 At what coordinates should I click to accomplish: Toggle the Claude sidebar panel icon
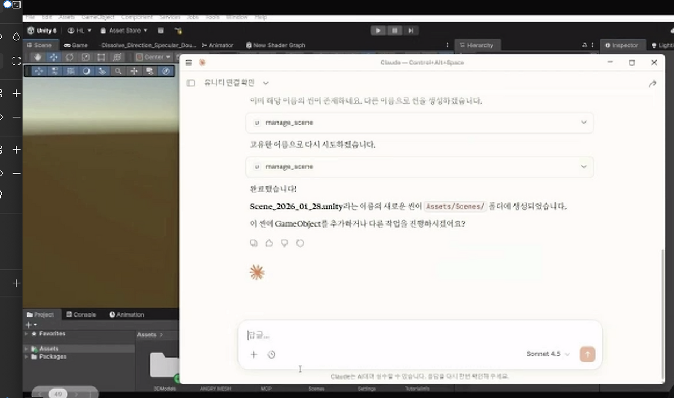[191, 83]
